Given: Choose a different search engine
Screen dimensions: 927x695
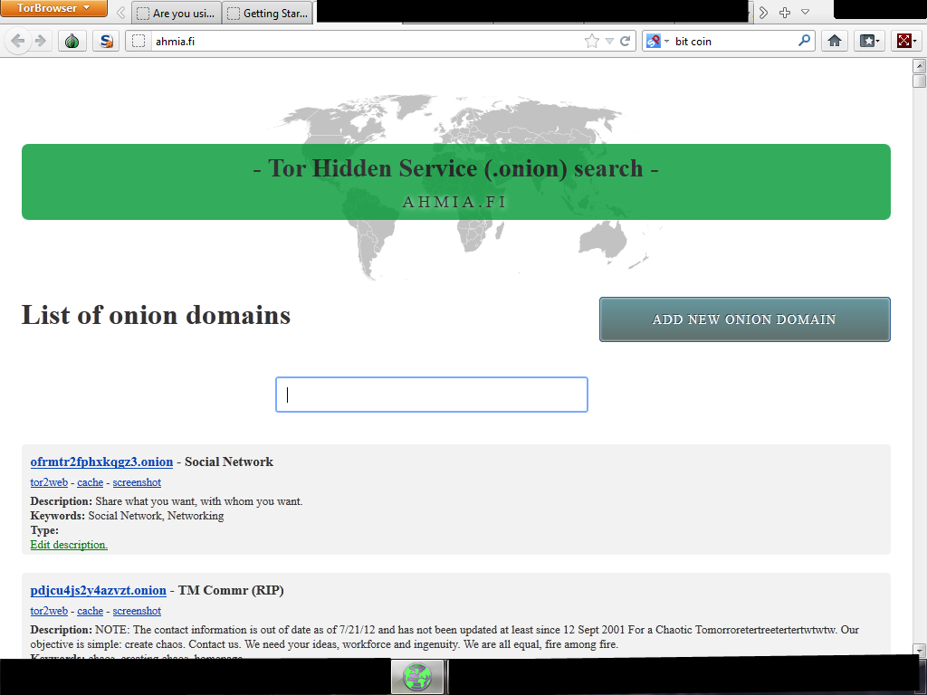Looking at the screenshot, I should coord(657,42).
